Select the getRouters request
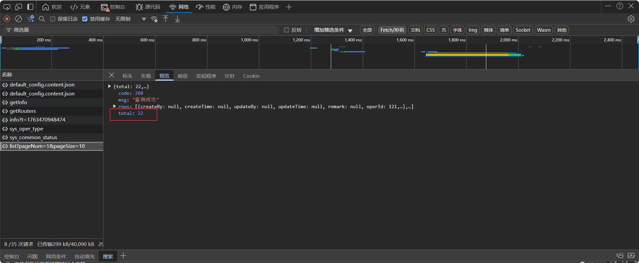The width and height of the screenshot is (639, 263). tap(52, 111)
